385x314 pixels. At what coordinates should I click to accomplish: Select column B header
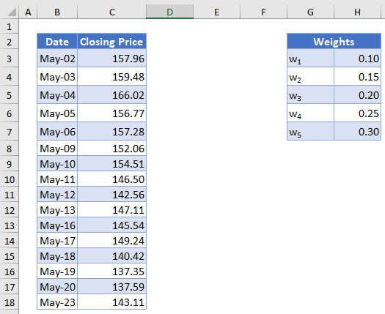pos(57,12)
